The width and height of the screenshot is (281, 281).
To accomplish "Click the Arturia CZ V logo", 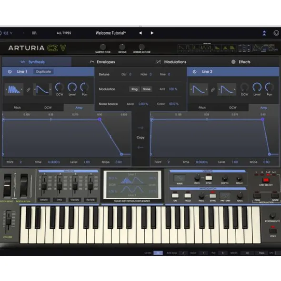I will click(37, 48).
